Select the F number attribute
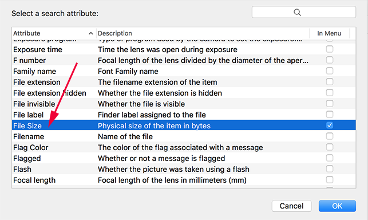Screen dimensions: 368x220 pos(29,60)
